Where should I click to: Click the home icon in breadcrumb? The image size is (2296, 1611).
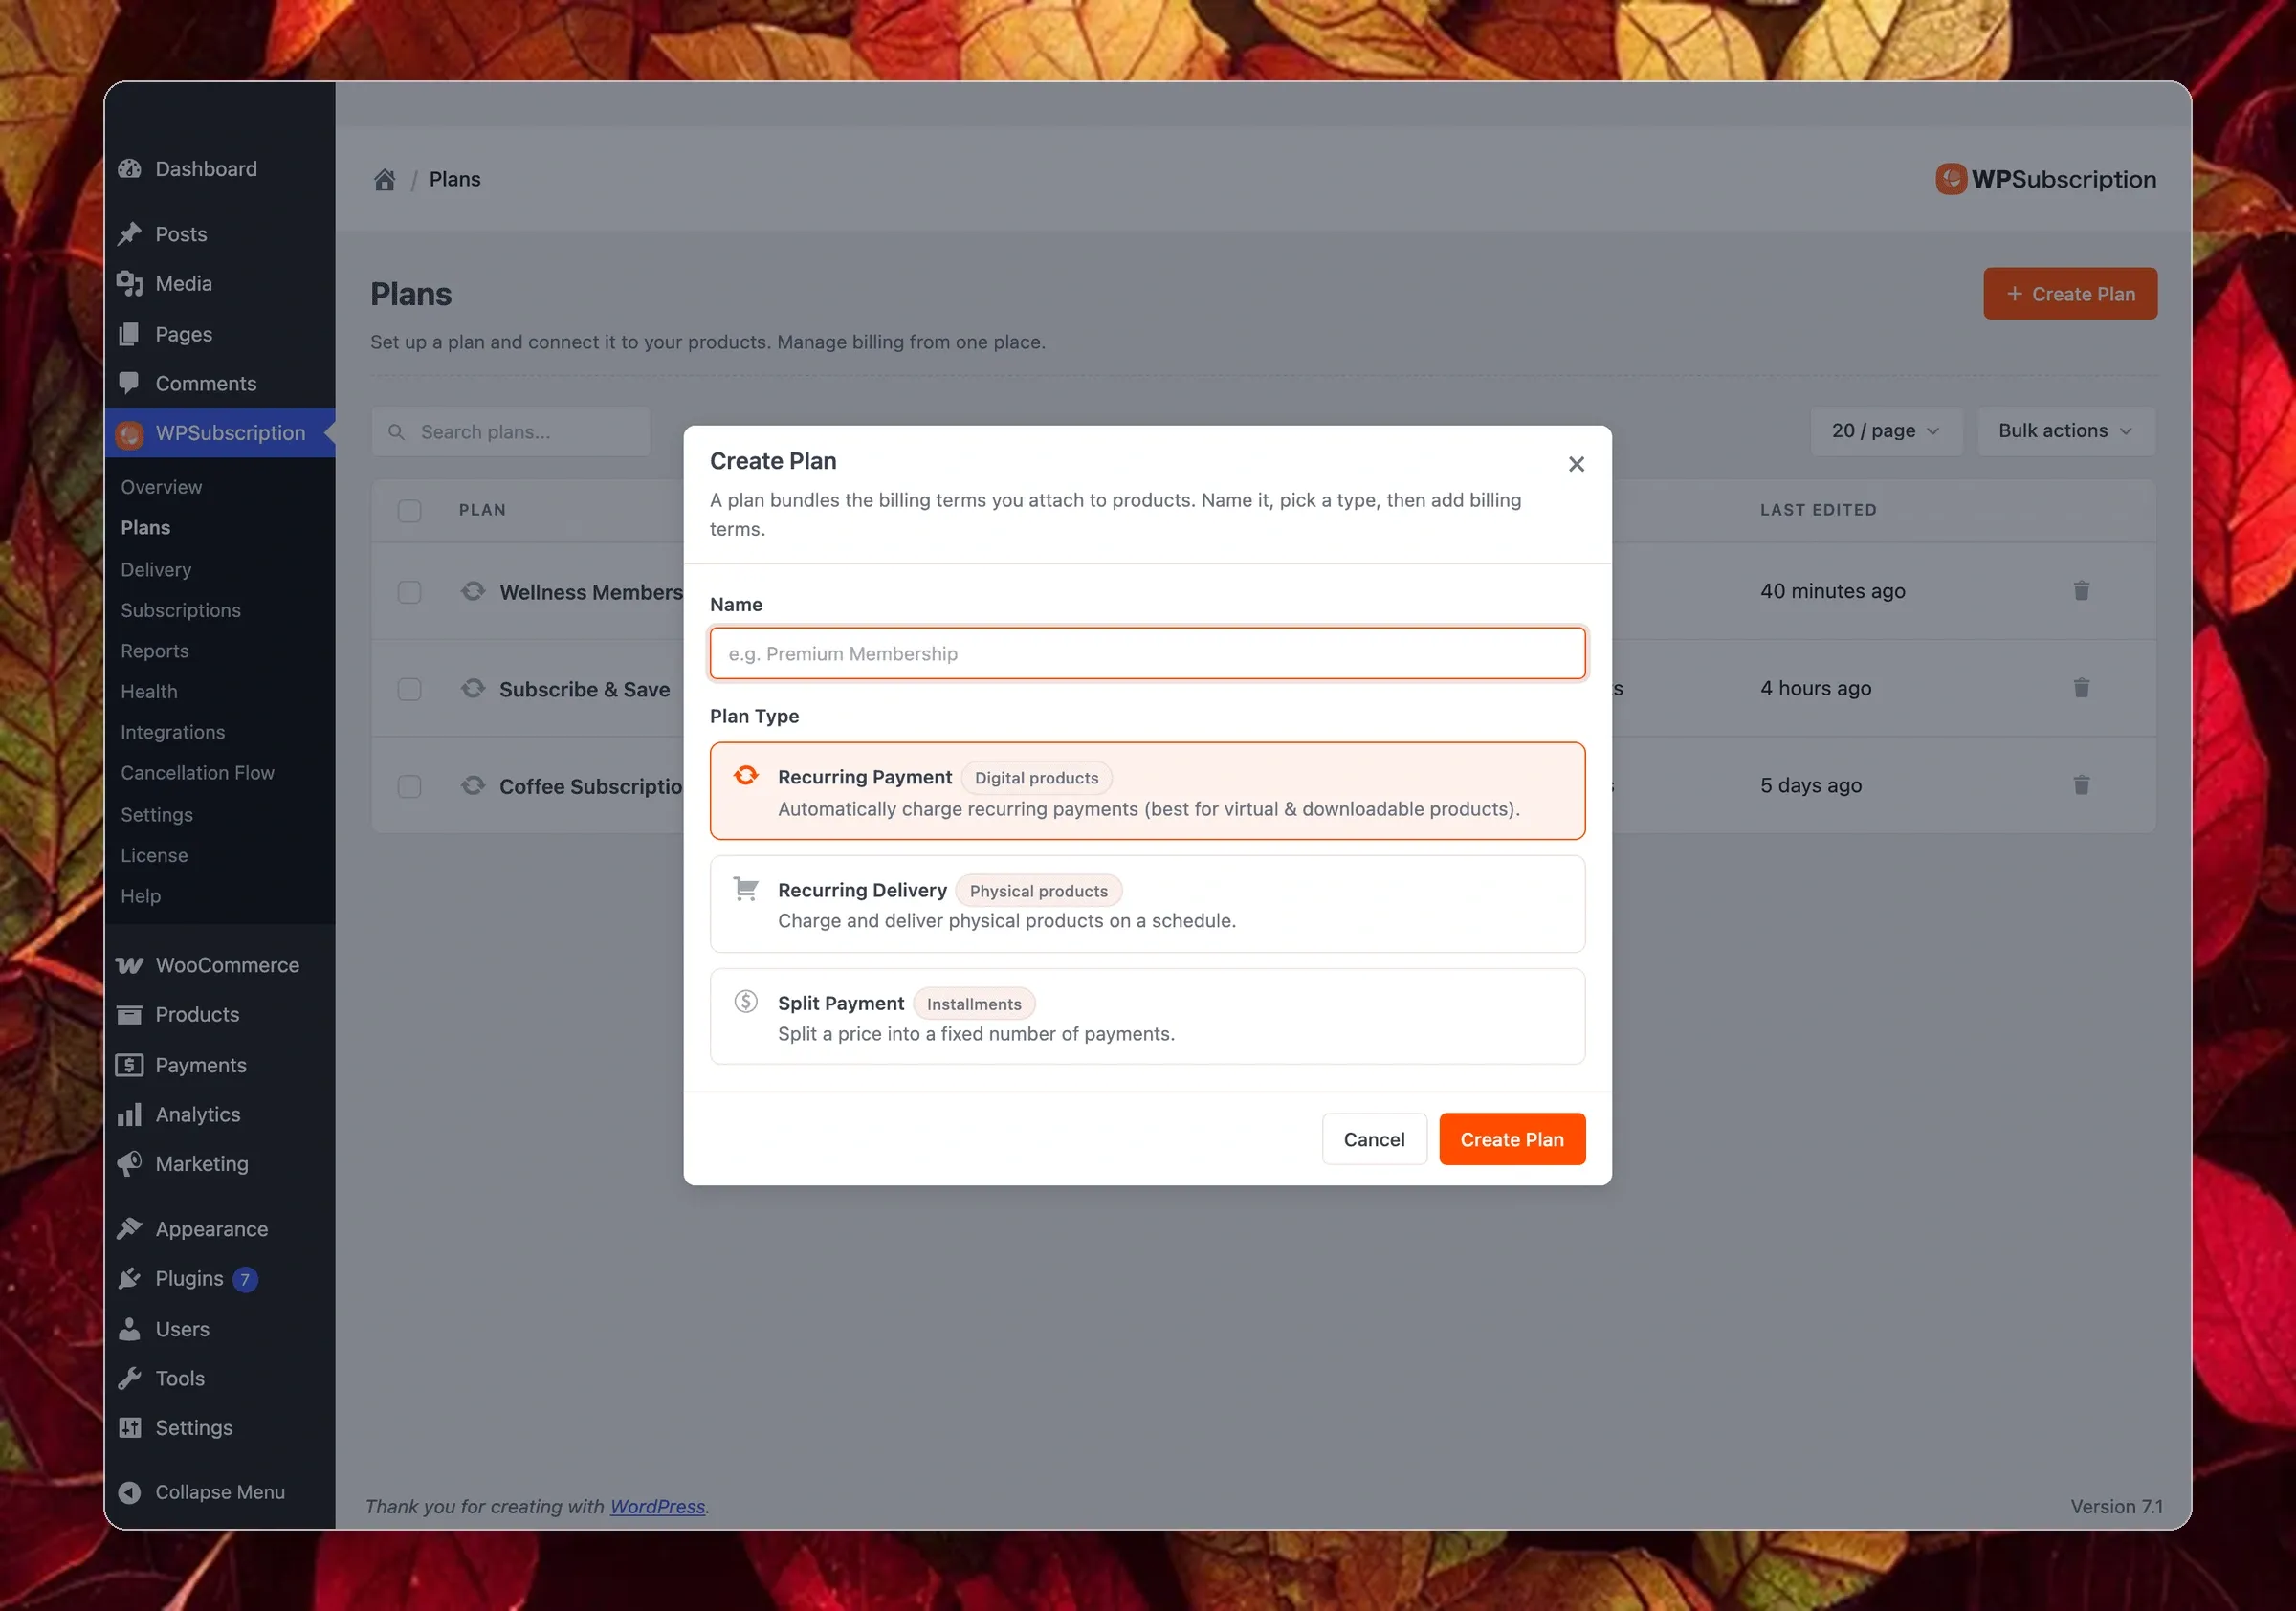click(x=385, y=179)
